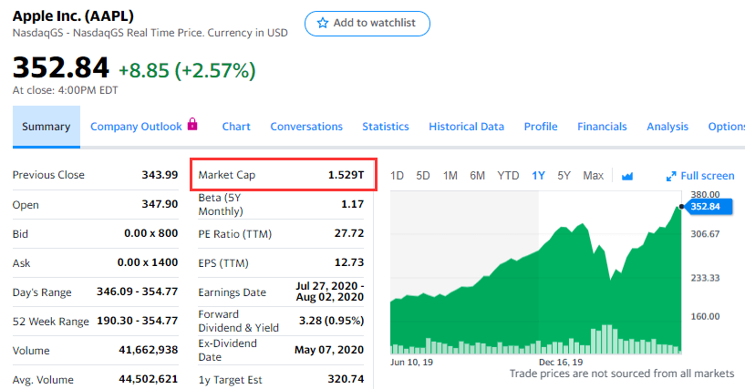Switch chart range to 6M
Screen dimensions: 745x389
tap(477, 175)
